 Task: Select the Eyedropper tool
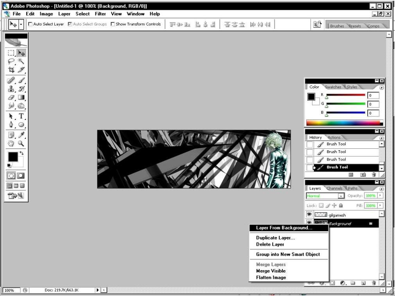point(21,135)
